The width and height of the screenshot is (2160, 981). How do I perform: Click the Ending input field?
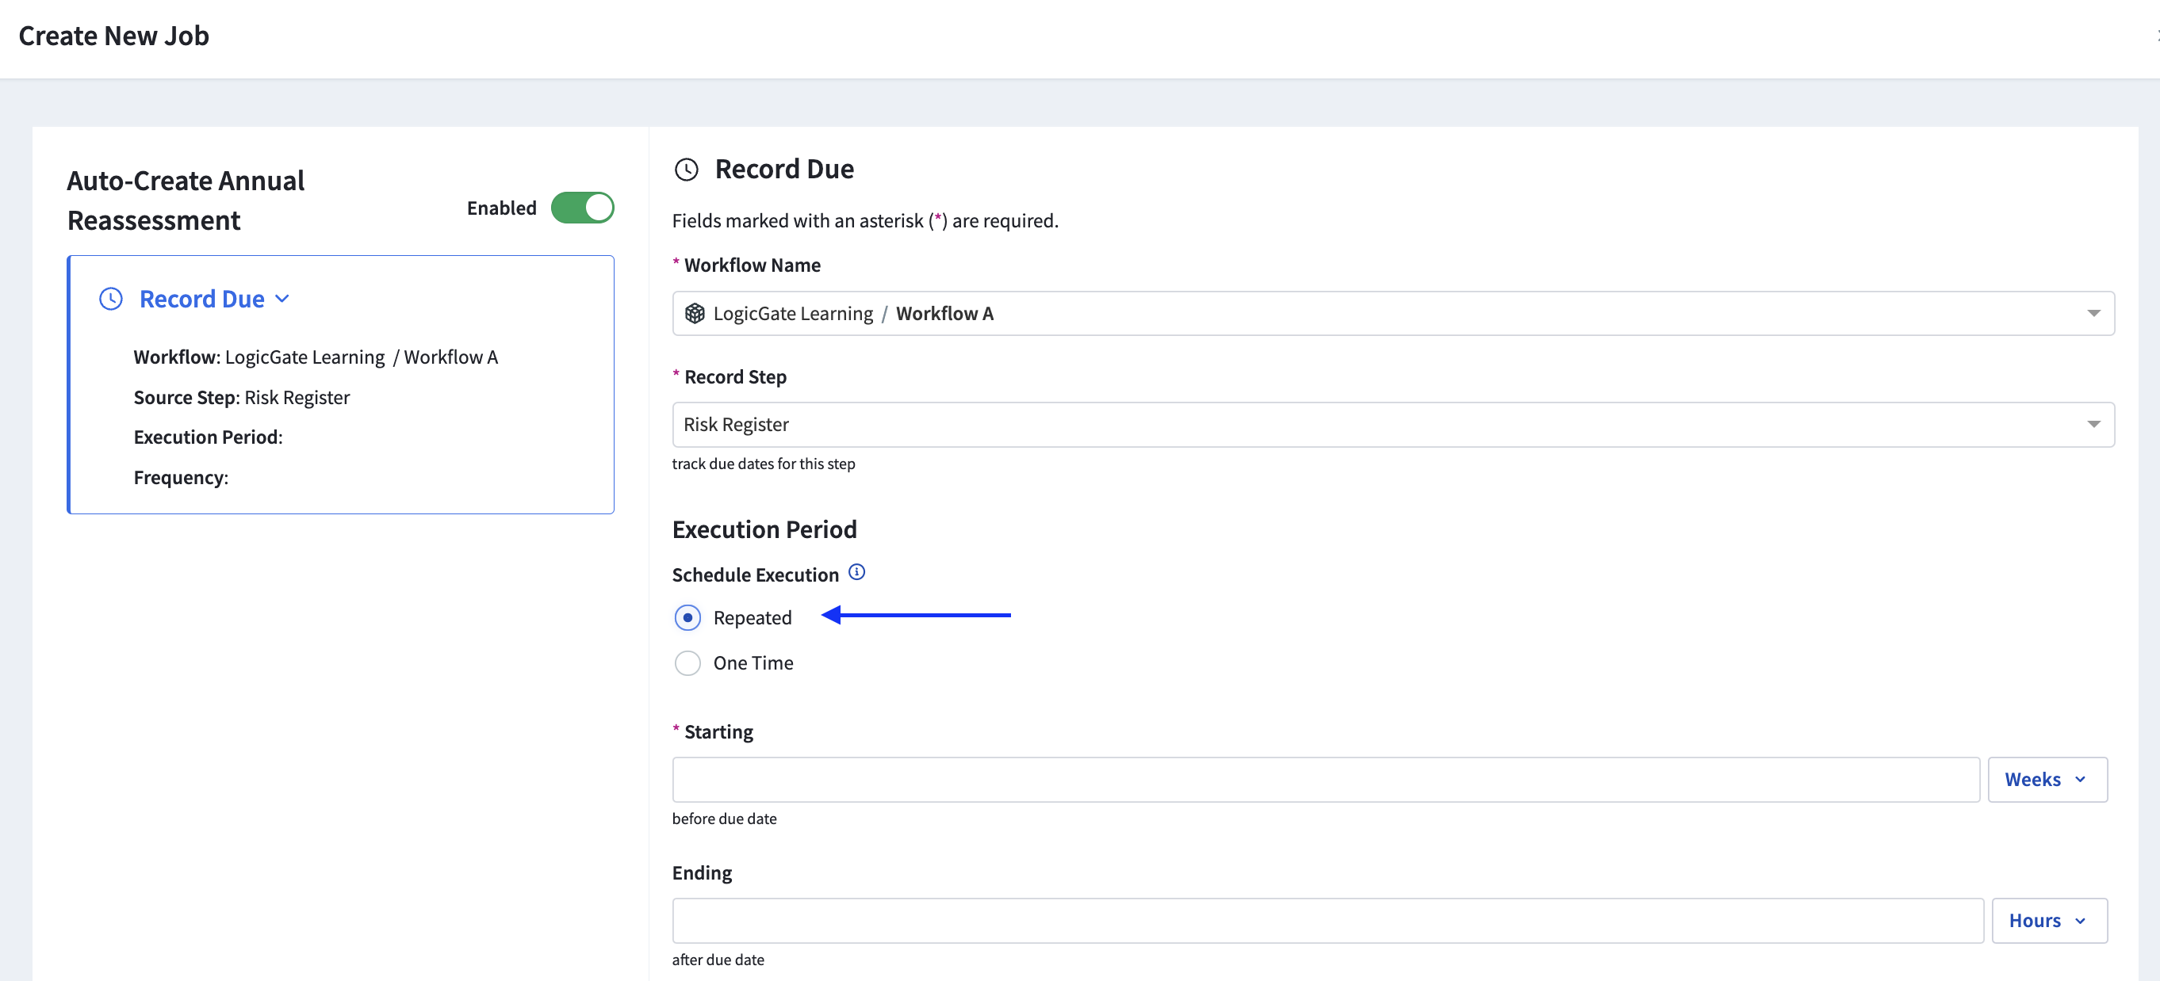coord(1327,920)
